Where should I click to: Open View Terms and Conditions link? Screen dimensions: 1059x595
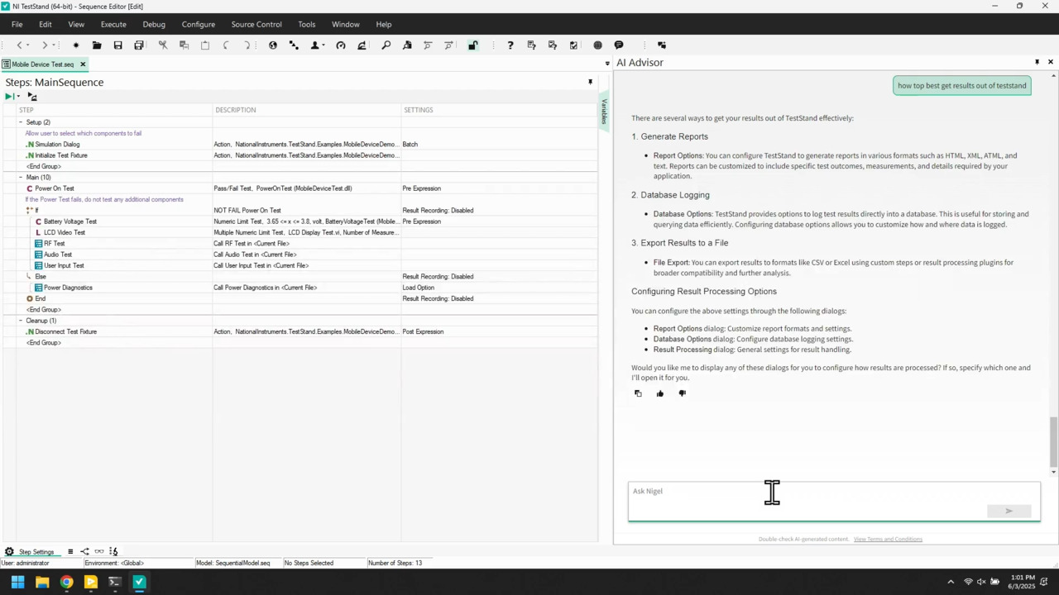pyautogui.click(x=888, y=539)
